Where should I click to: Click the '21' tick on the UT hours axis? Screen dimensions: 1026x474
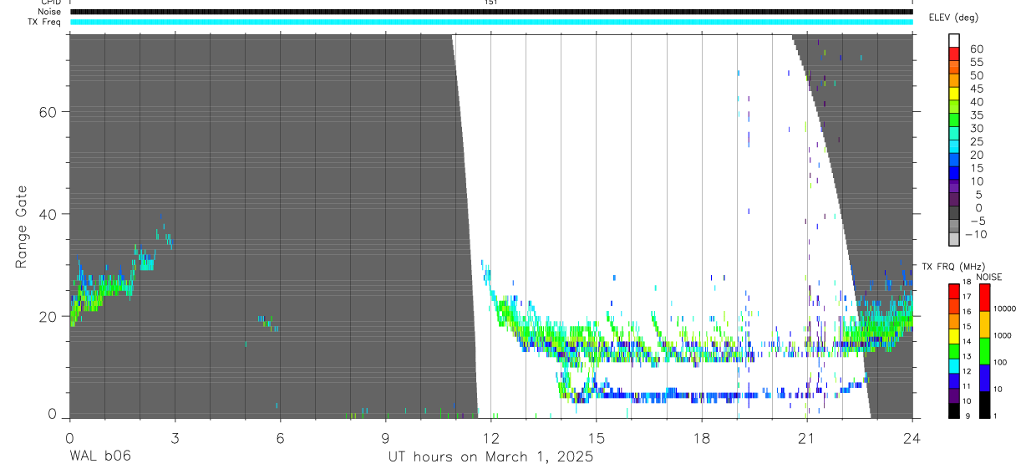[807, 437]
